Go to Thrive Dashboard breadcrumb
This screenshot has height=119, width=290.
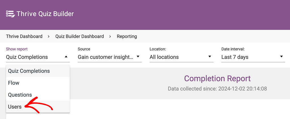tap(24, 36)
